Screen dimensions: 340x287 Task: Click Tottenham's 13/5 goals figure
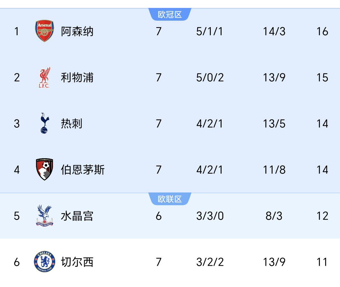pyautogui.click(x=274, y=124)
